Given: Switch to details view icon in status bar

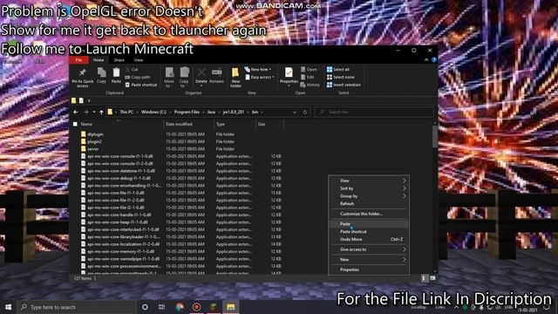Looking at the screenshot, I should coord(424,278).
